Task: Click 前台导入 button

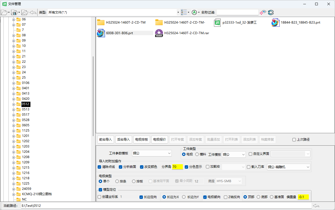Action: tap(106, 140)
